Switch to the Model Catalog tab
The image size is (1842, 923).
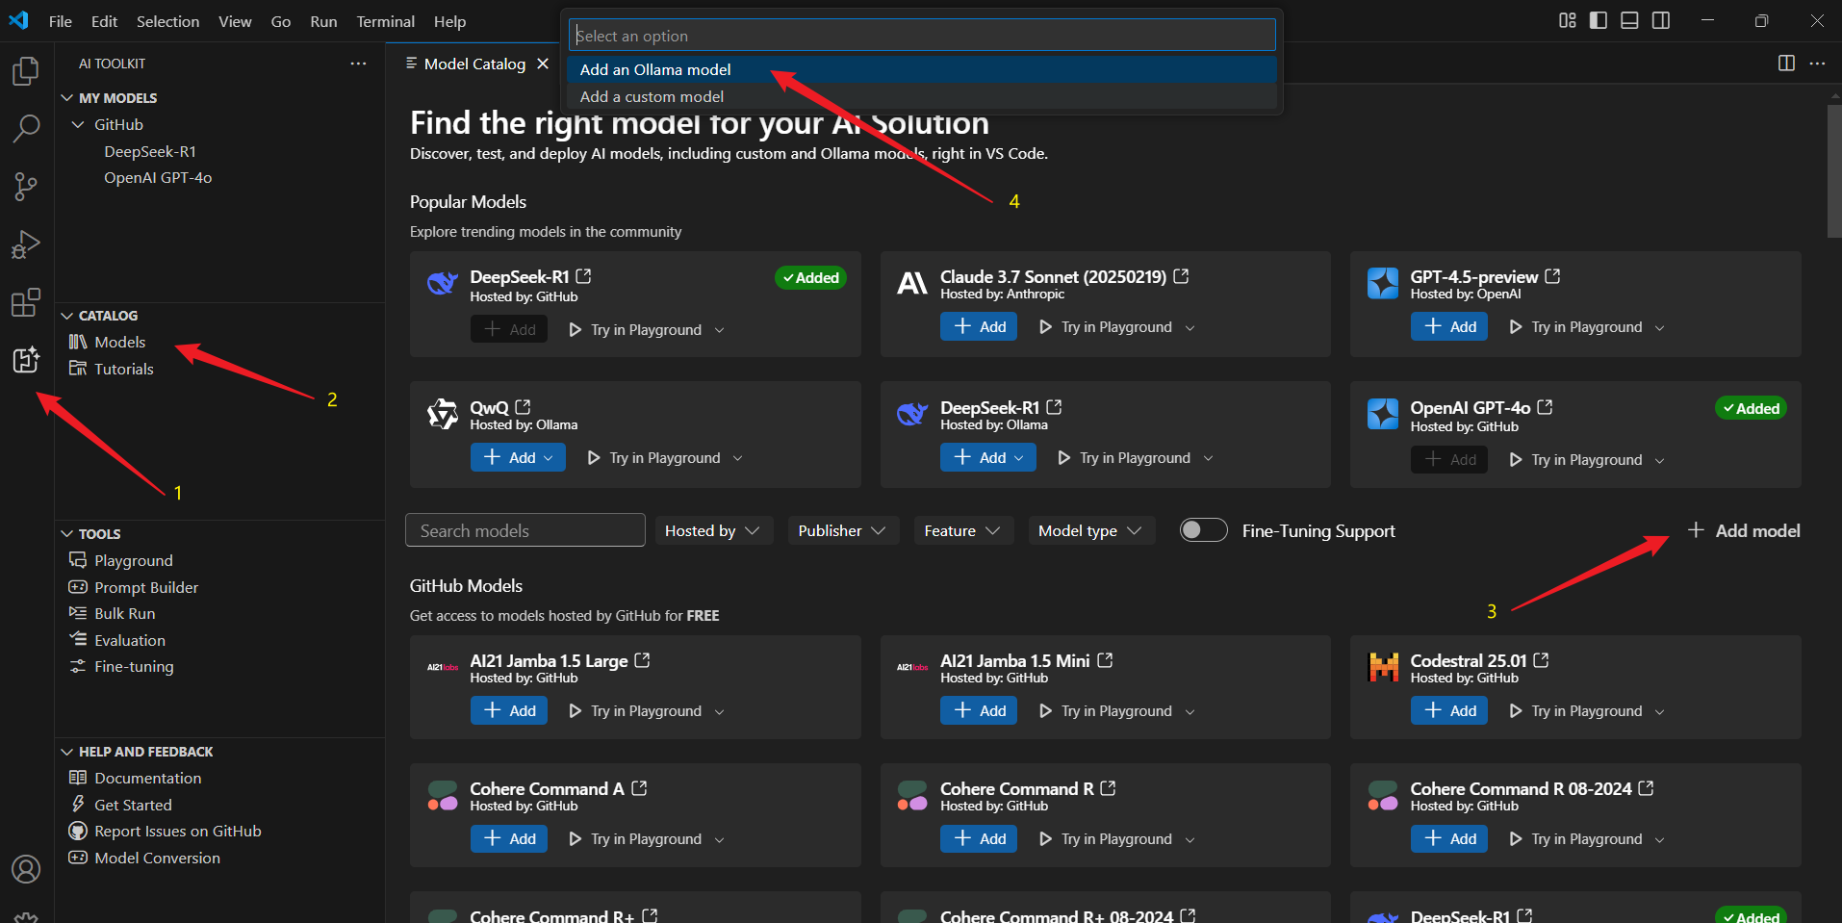click(x=474, y=64)
